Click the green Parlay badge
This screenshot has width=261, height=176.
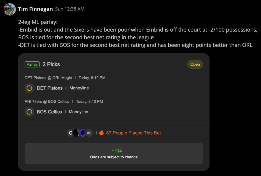(32, 64)
